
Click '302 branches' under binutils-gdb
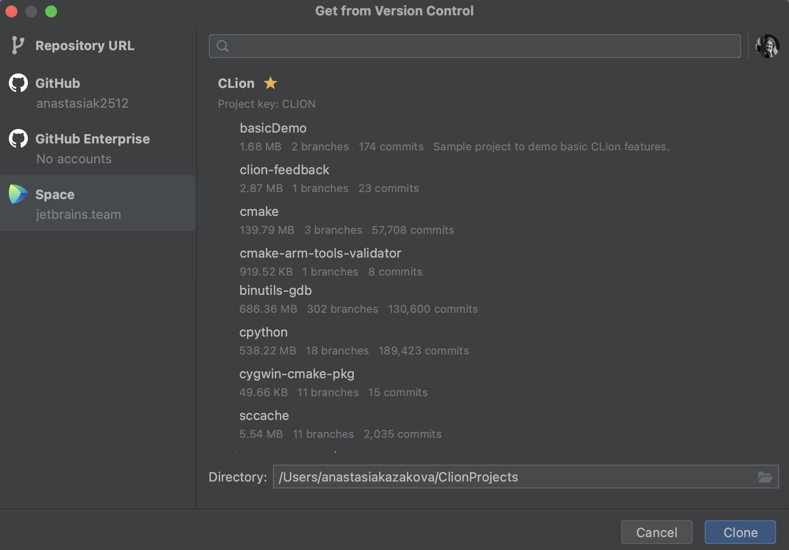point(342,309)
